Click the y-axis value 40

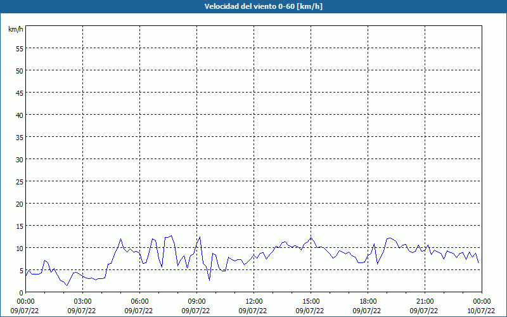20,115
